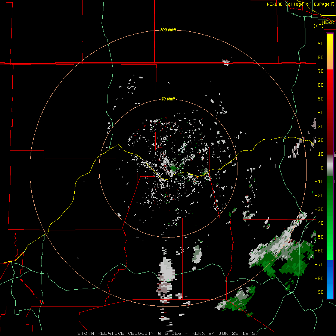Click the -80 value on velocity scale
336x336 pixels.
click(x=319, y=279)
